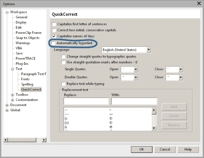The image size is (204, 158).
Task: Close the Options dialog window
Action: [x=199, y=3]
